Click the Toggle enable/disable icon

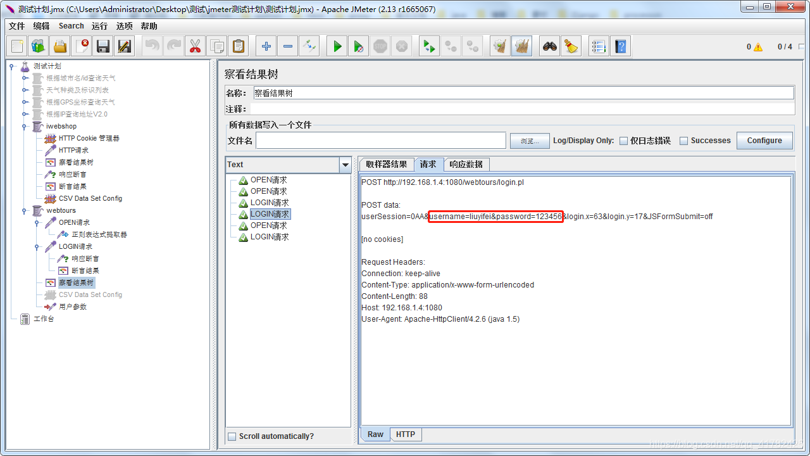(309, 46)
